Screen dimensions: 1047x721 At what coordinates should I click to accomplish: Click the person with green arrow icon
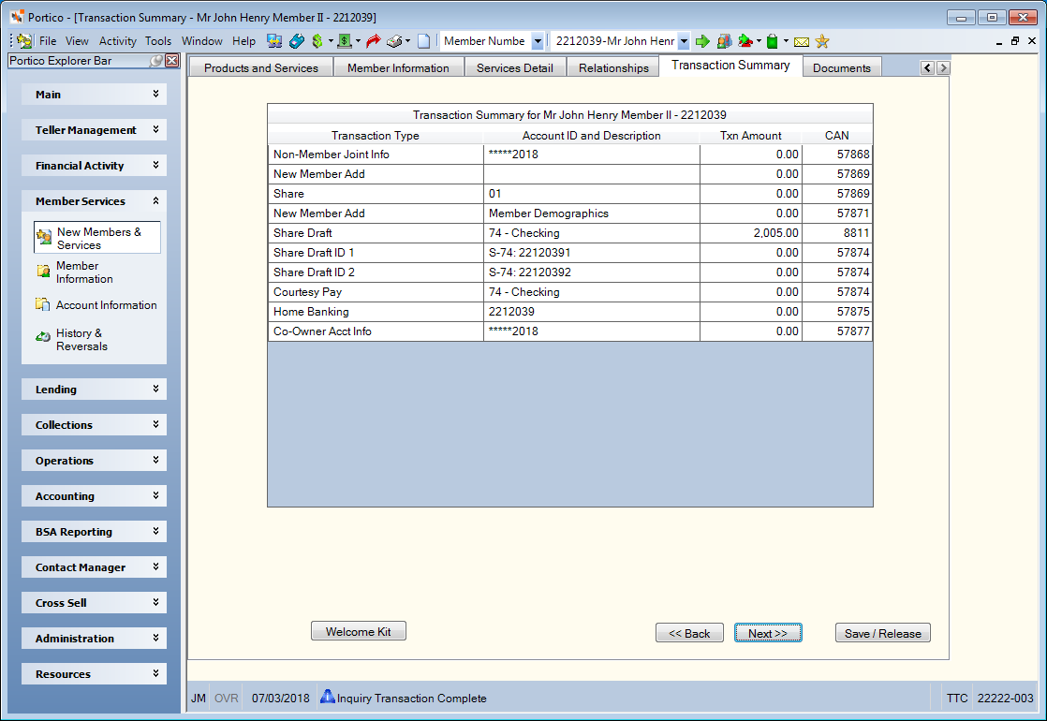click(x=745, y=41)
